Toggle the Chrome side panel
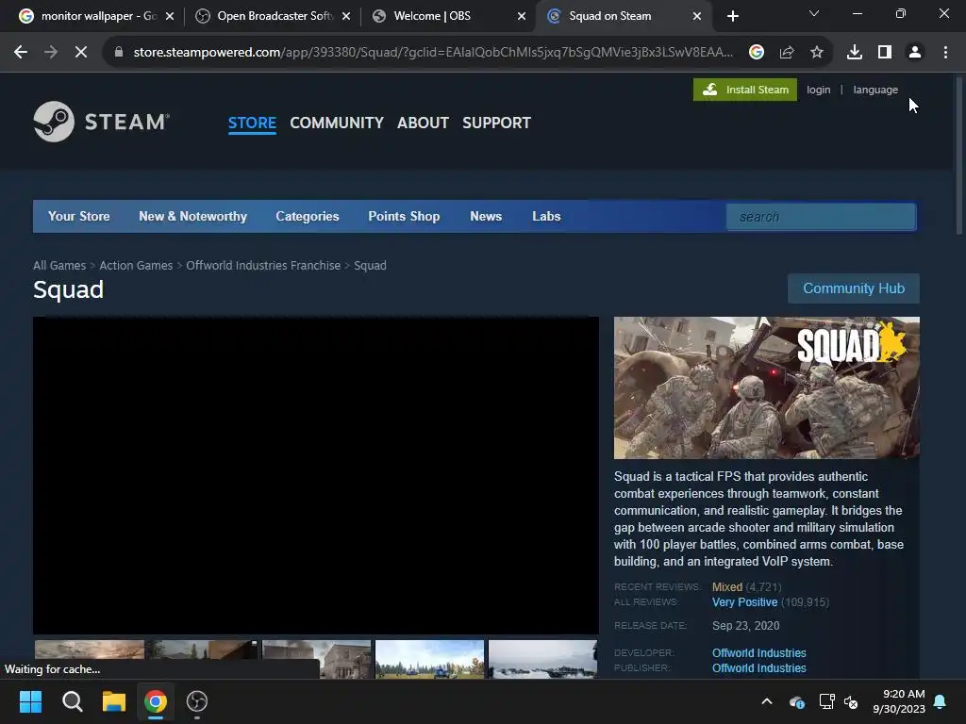Viewport: 966px width, 724px height. tap(885, 53)
